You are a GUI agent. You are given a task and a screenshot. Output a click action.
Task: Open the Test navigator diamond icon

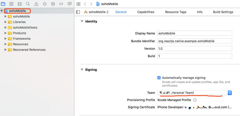click(x=44, y=4)
